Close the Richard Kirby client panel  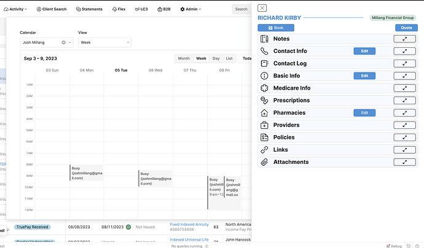point(262,8)
